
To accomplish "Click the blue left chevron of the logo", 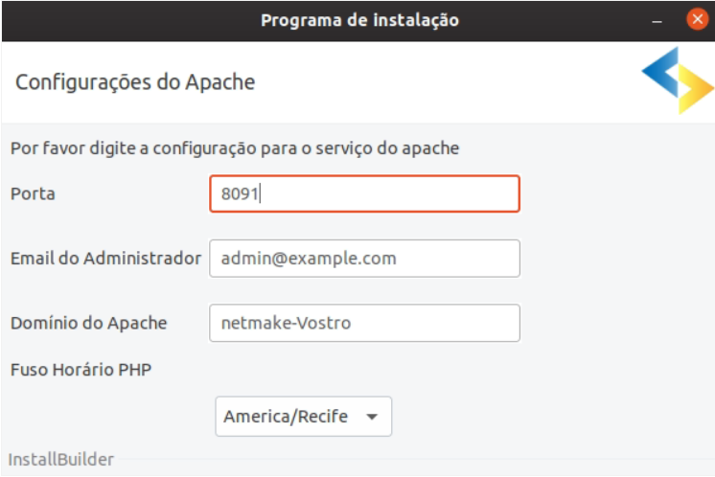I will pos(659,72).
